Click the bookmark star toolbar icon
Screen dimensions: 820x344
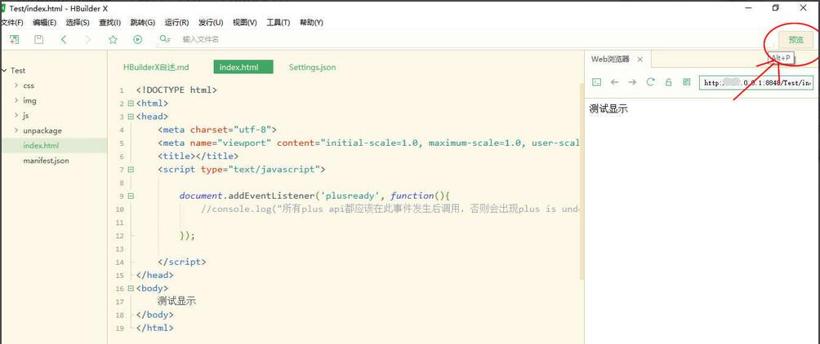[x=113, y=39]
